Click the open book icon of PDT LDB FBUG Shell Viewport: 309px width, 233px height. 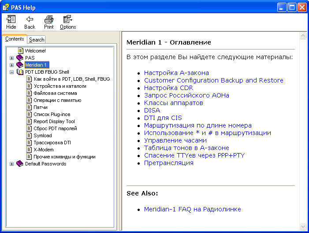point(20,72)
